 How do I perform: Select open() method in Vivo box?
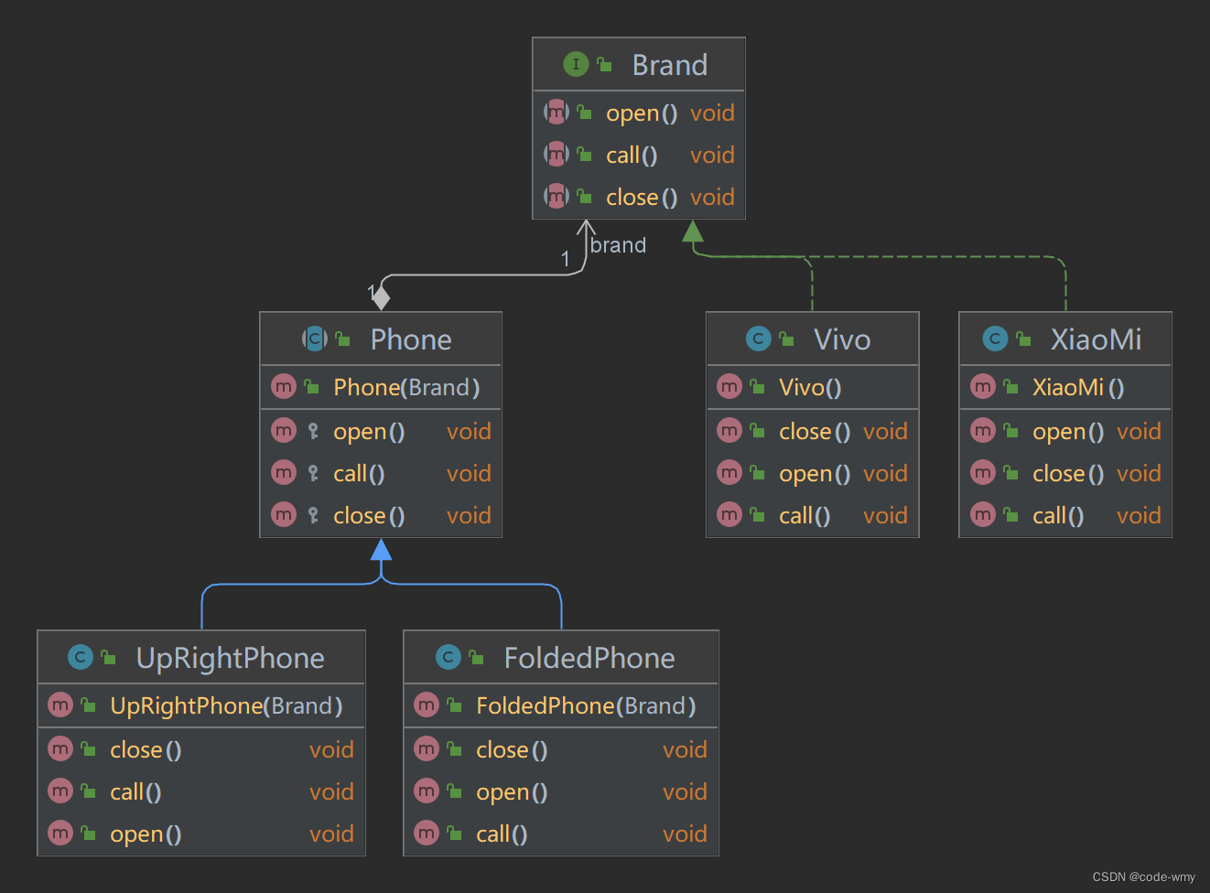(x=813, y=473)
